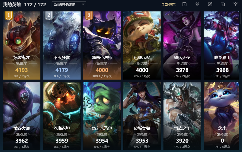Select the 暗夜猎手 champion card

click(221, 45)
